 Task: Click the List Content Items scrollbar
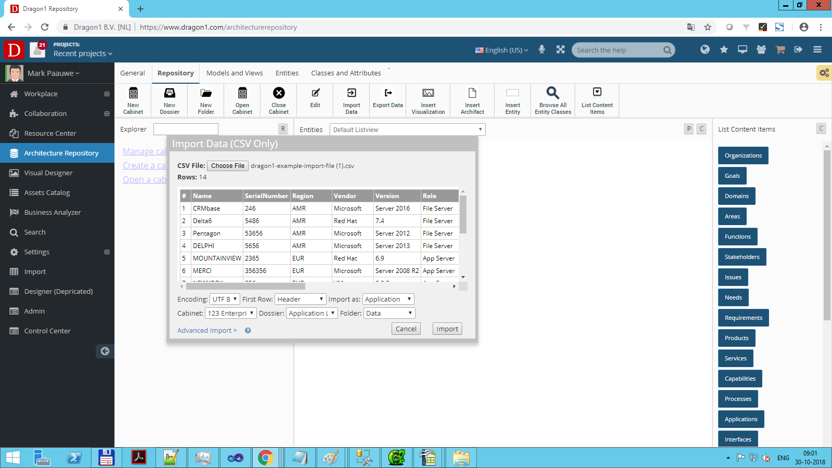click(827, 235)
